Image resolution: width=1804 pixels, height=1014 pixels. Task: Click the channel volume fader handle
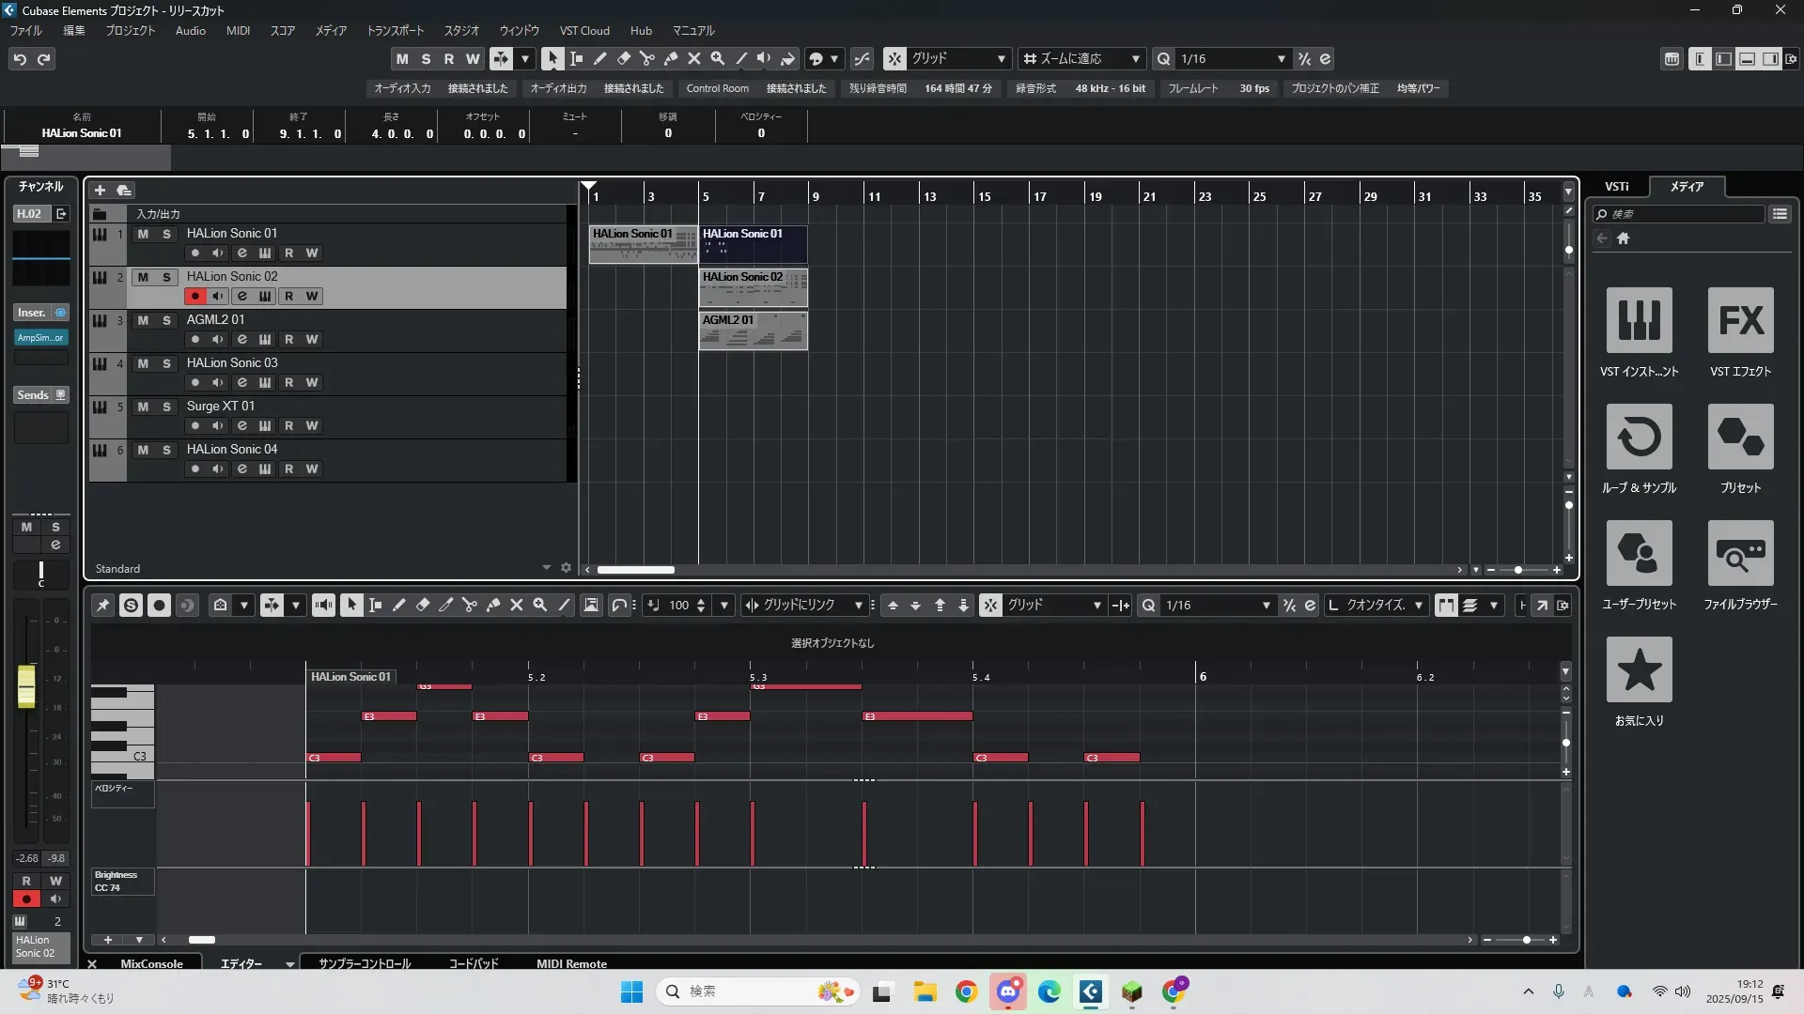click(26, 685)
